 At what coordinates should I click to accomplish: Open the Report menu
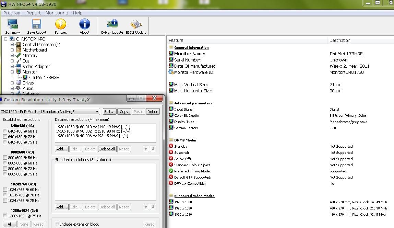33,13
